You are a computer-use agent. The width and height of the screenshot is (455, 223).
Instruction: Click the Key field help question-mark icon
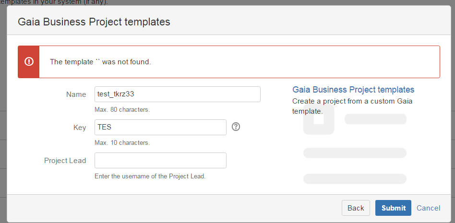(236, 127)
